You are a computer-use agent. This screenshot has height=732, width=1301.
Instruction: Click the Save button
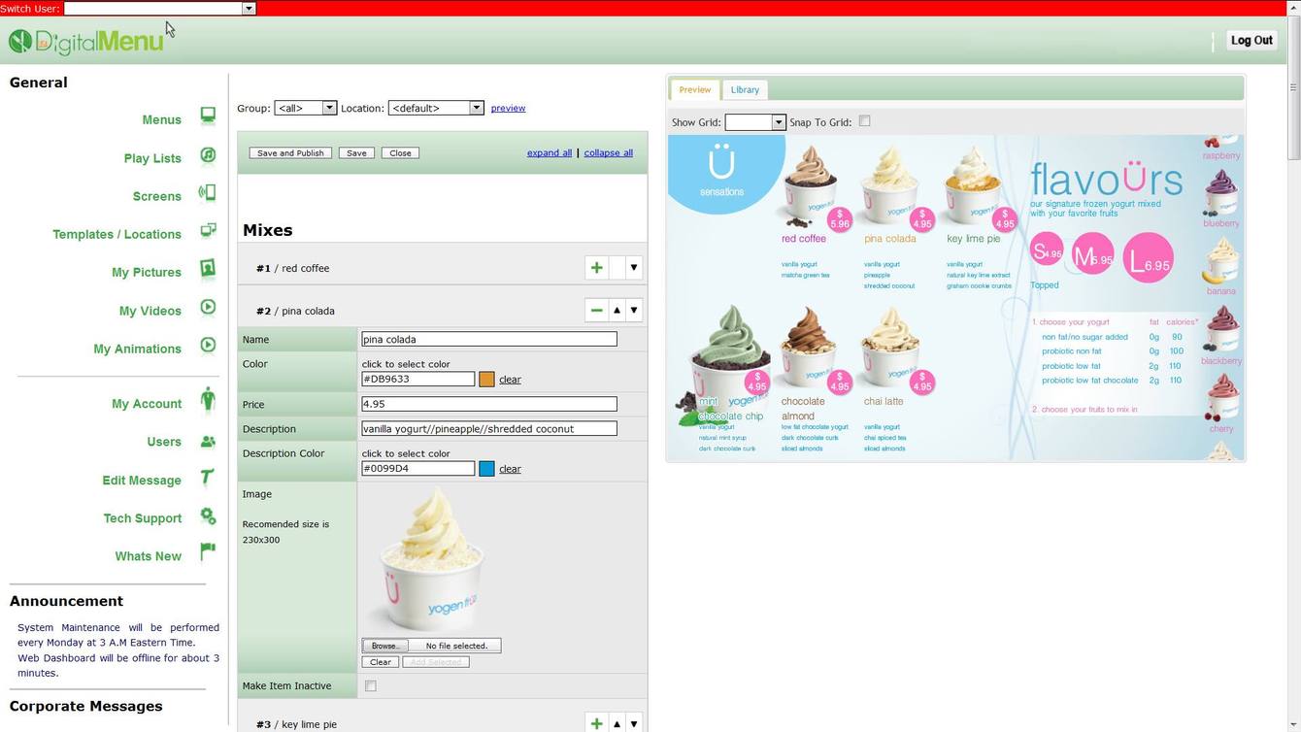356,153
